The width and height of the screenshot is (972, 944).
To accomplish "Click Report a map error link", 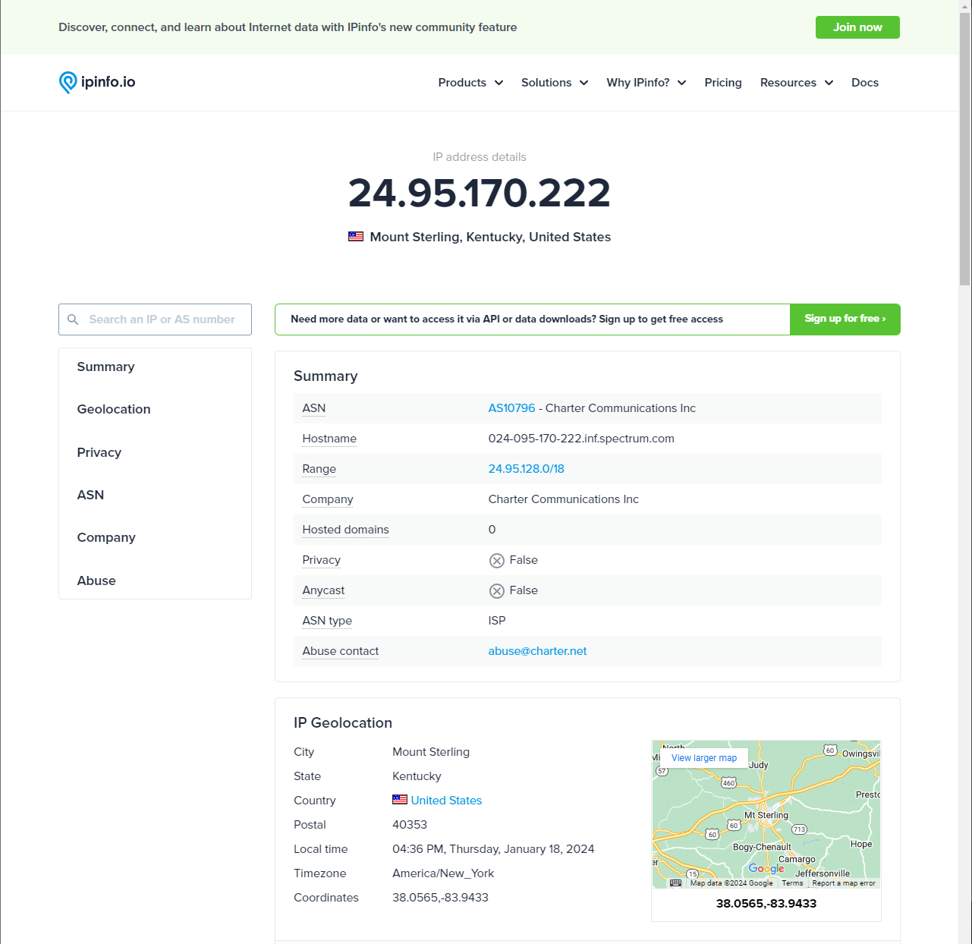I will tap(844, 883).
